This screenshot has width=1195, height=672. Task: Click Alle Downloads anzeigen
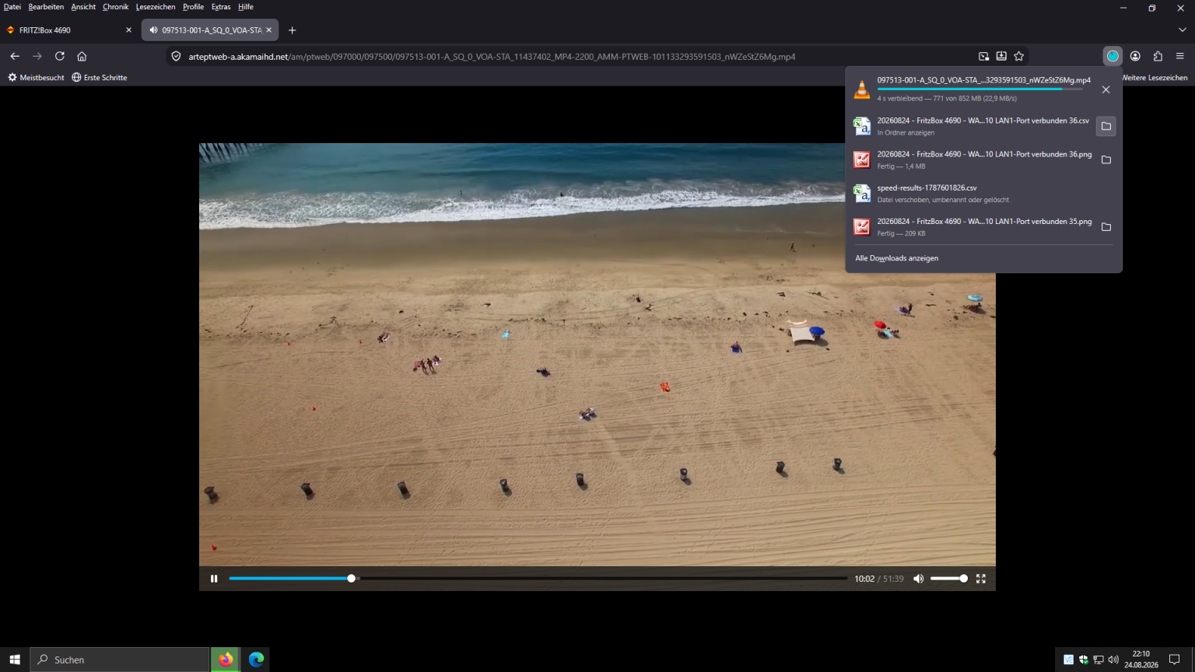[896, 258]
